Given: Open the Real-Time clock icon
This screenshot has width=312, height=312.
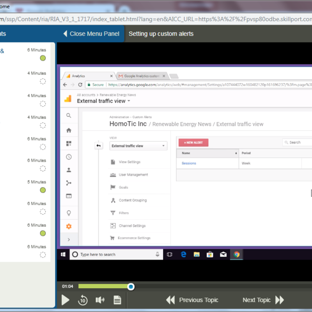Looking at the screenshot, I should pos(69,157).
